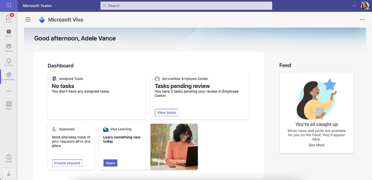
Task: Open Activity bell in the left rail
Action: coord(9,62)
